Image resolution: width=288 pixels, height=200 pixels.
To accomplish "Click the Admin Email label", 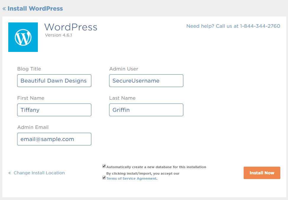I will click(x=33, y=127).
